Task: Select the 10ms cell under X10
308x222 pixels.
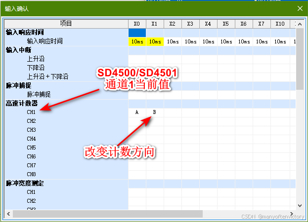Action: click(280, 41)
